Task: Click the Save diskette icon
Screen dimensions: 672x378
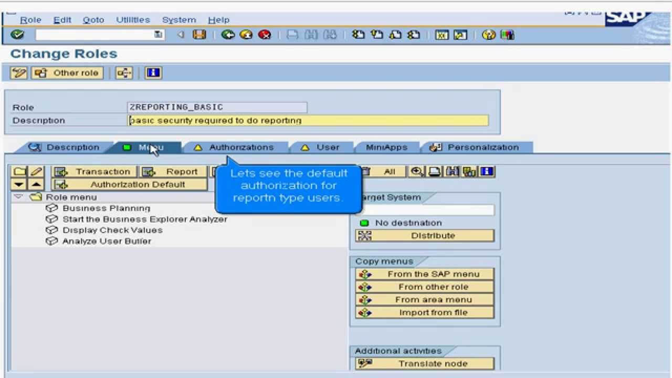Action: (199, 35)
